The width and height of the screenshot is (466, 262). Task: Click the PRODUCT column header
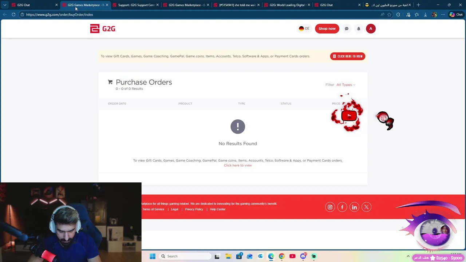(x=185, y=104)
